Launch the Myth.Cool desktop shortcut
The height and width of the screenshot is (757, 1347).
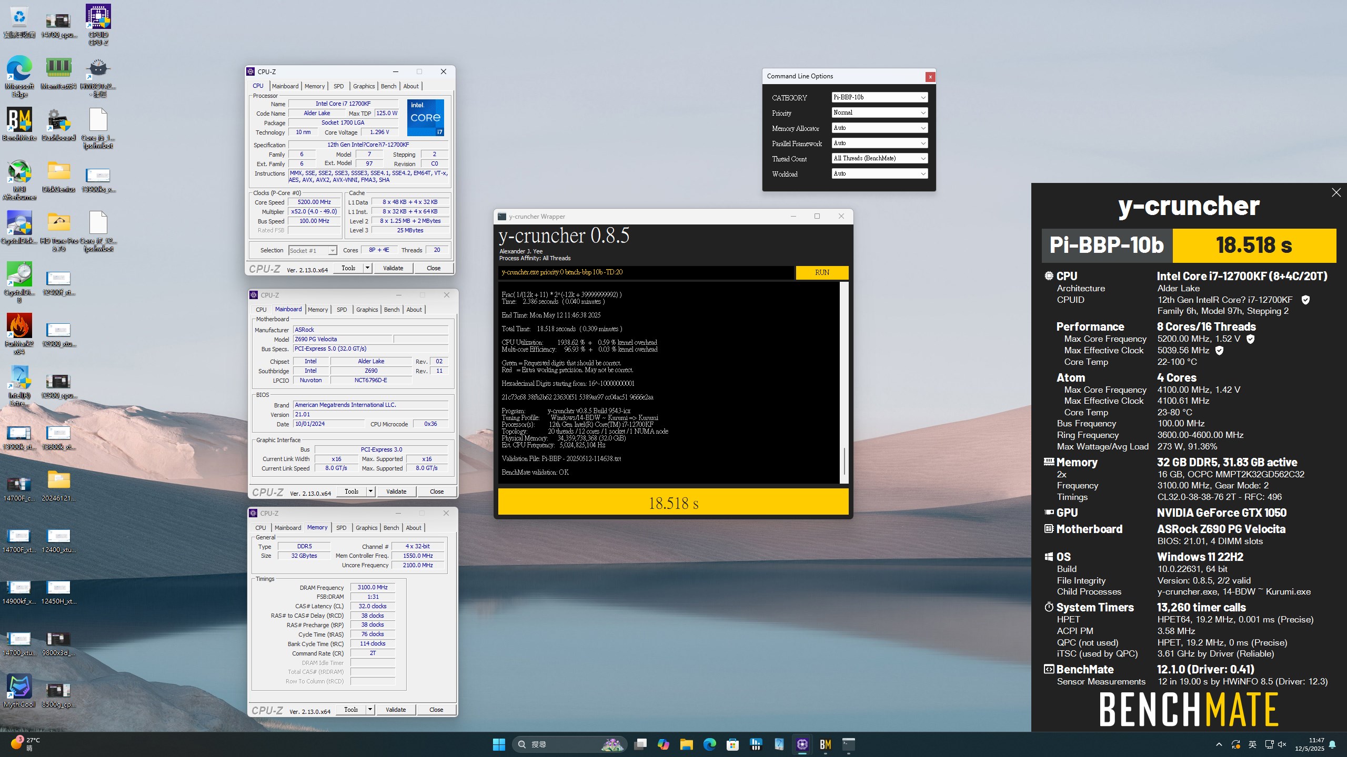pos(19,691)
